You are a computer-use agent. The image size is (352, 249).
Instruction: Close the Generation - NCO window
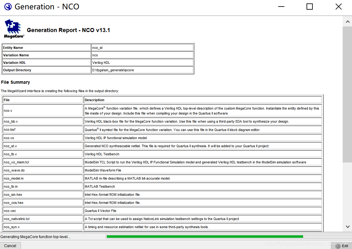(x=339, y=7)
